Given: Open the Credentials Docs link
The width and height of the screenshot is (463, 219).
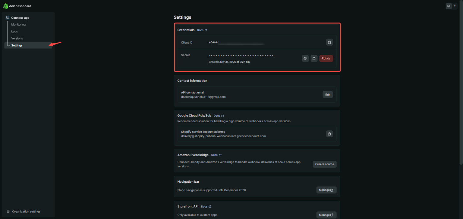Looking at the screenshot, I should click(202, 30).
